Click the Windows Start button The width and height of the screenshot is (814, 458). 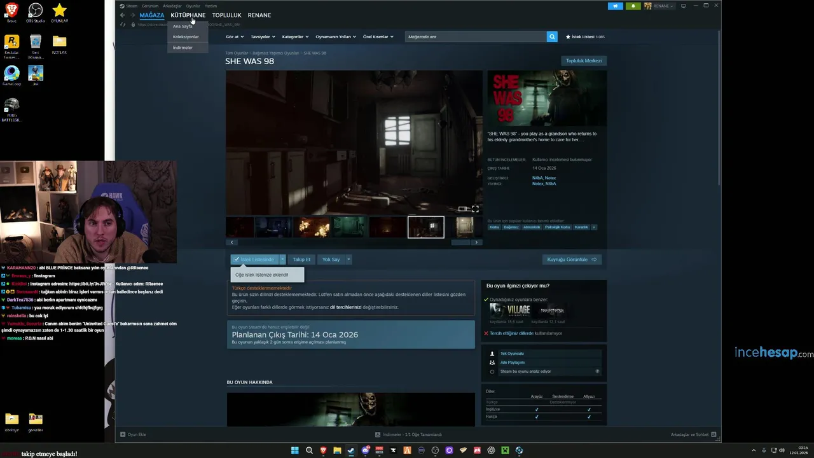[295, 450]
